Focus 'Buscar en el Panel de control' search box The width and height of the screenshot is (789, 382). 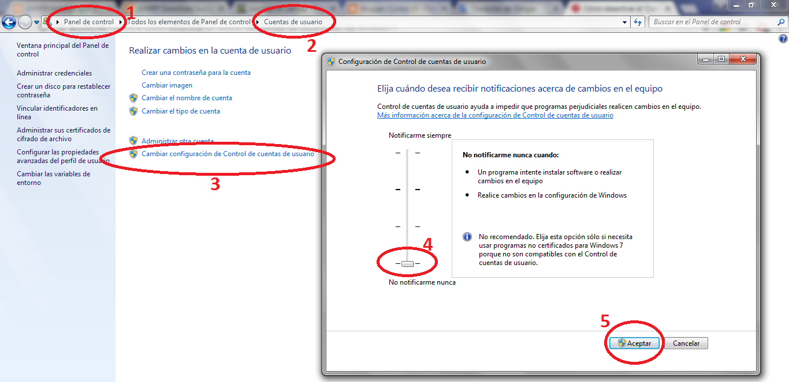pyautogui.click(x=713, y=22)
